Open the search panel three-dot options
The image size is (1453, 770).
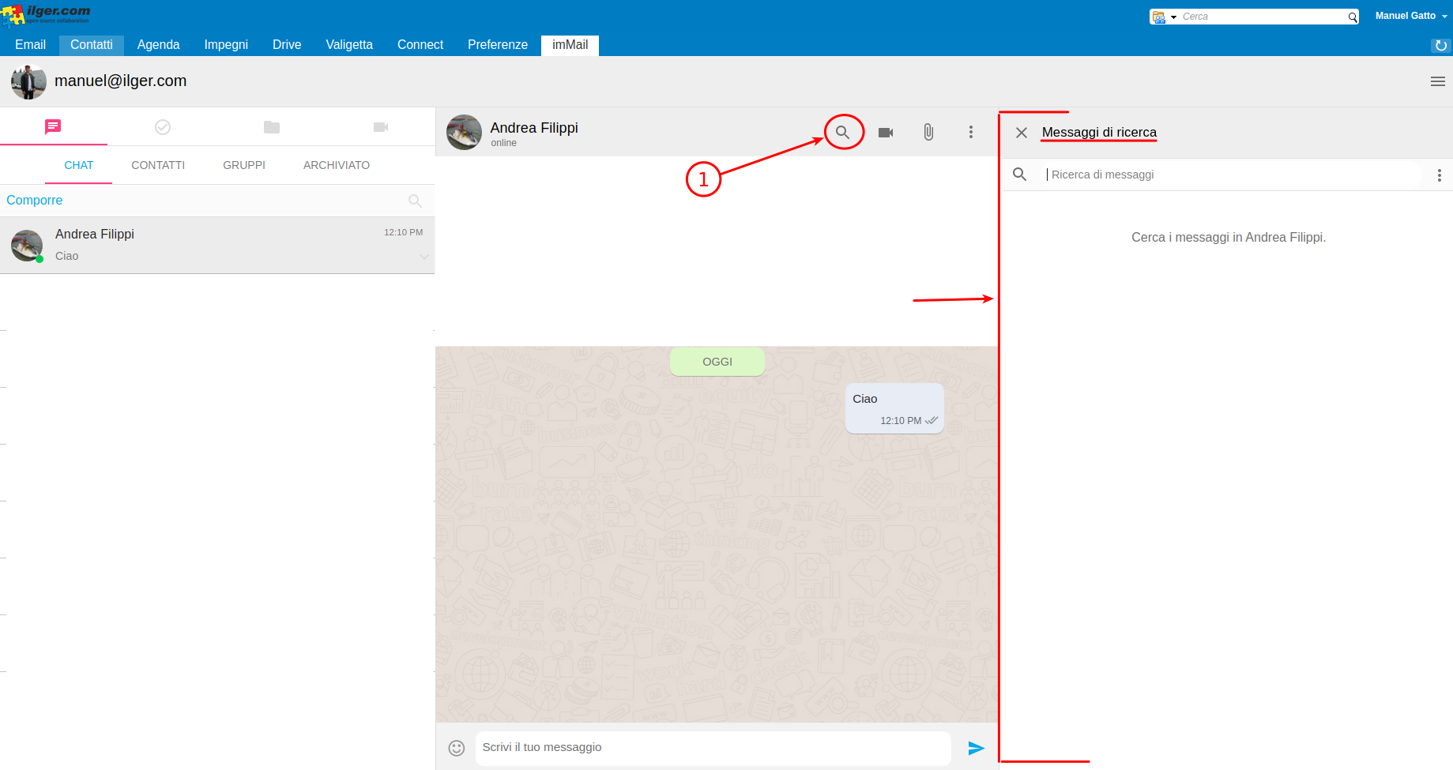tap(1440, 175)
